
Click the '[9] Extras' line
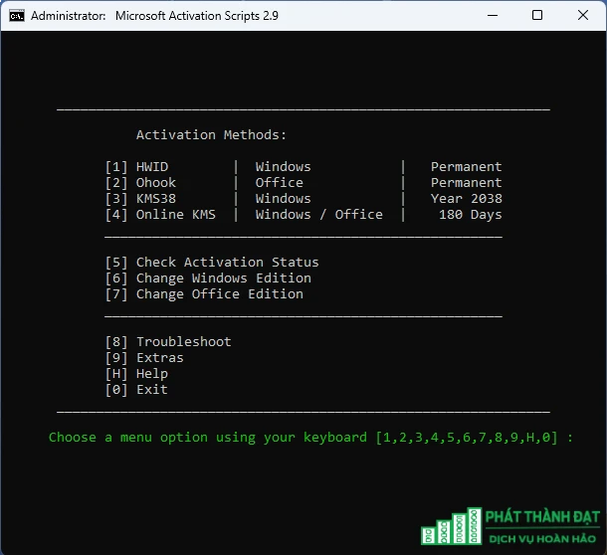[144, 358]
